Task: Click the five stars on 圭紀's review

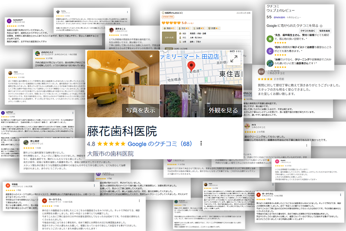Action: pos(265,79)
